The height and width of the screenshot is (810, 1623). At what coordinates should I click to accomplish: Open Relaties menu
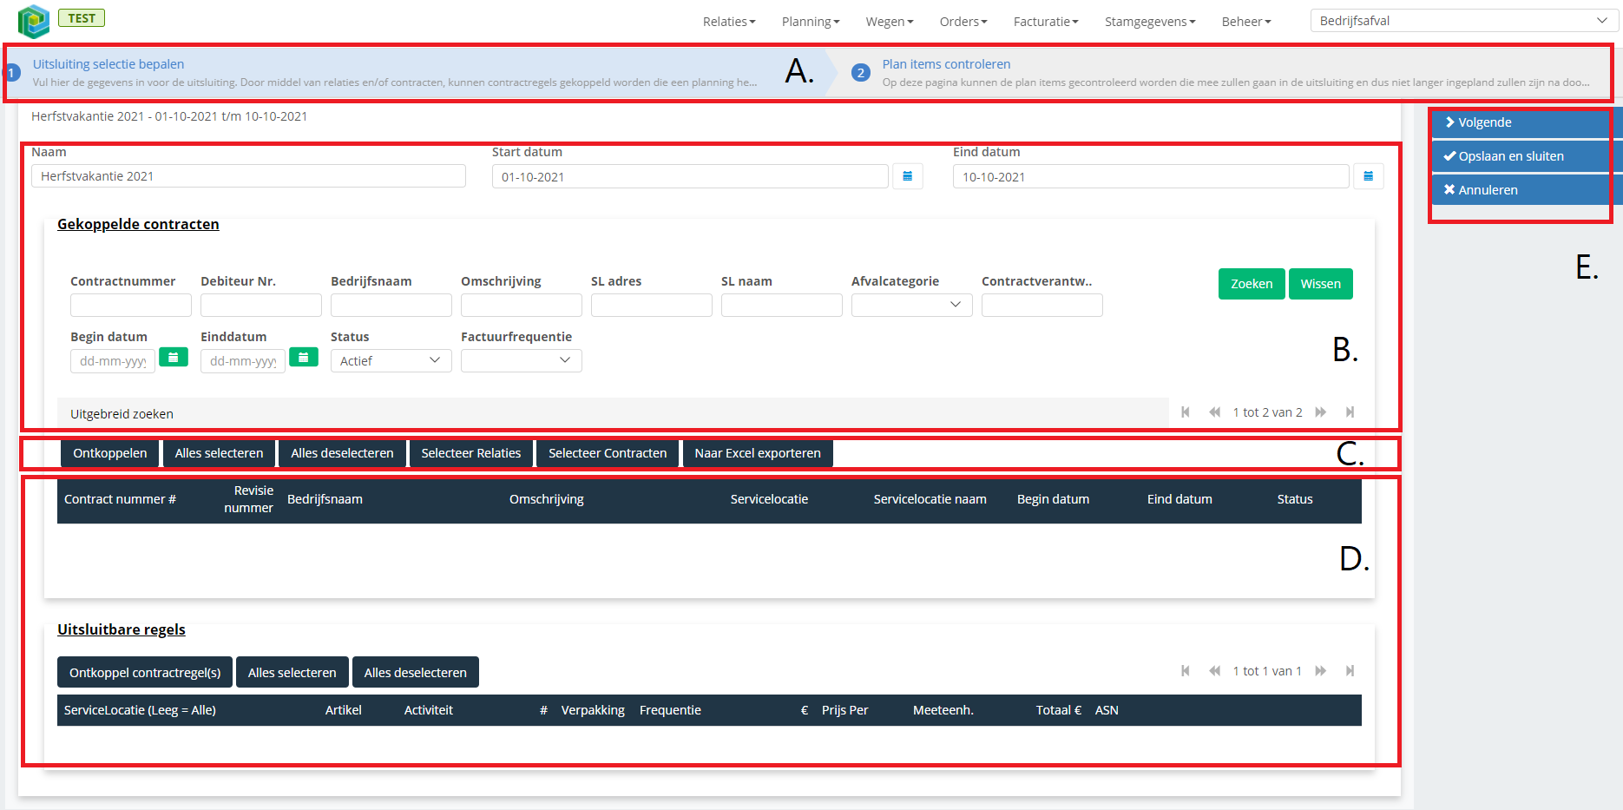[x=729, y=22]
